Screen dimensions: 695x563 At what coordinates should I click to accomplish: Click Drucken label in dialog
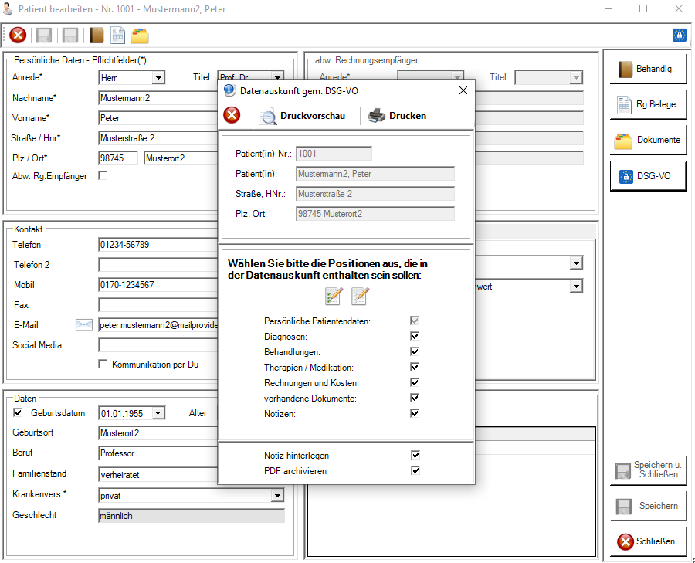click(407, 116)
